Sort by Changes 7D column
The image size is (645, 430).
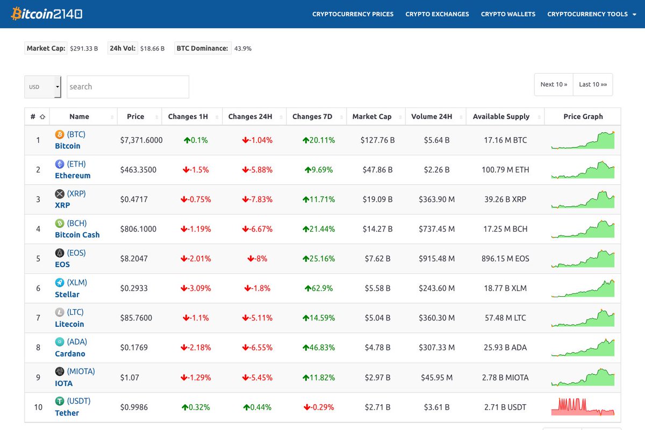point(316,117)
